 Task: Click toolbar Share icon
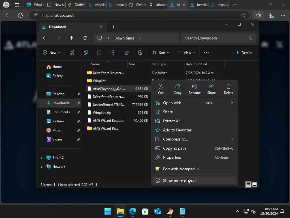tap(127, 53)
